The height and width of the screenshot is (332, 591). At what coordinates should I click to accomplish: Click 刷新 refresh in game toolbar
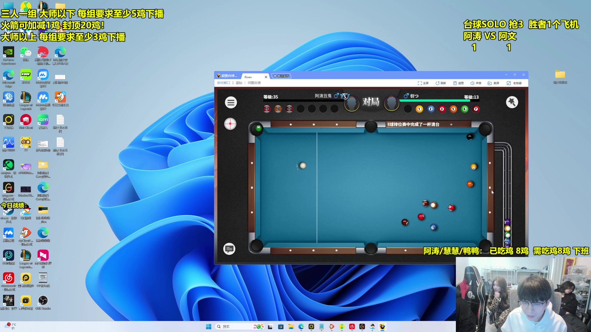pyautogui.click(x=441, y=83)
